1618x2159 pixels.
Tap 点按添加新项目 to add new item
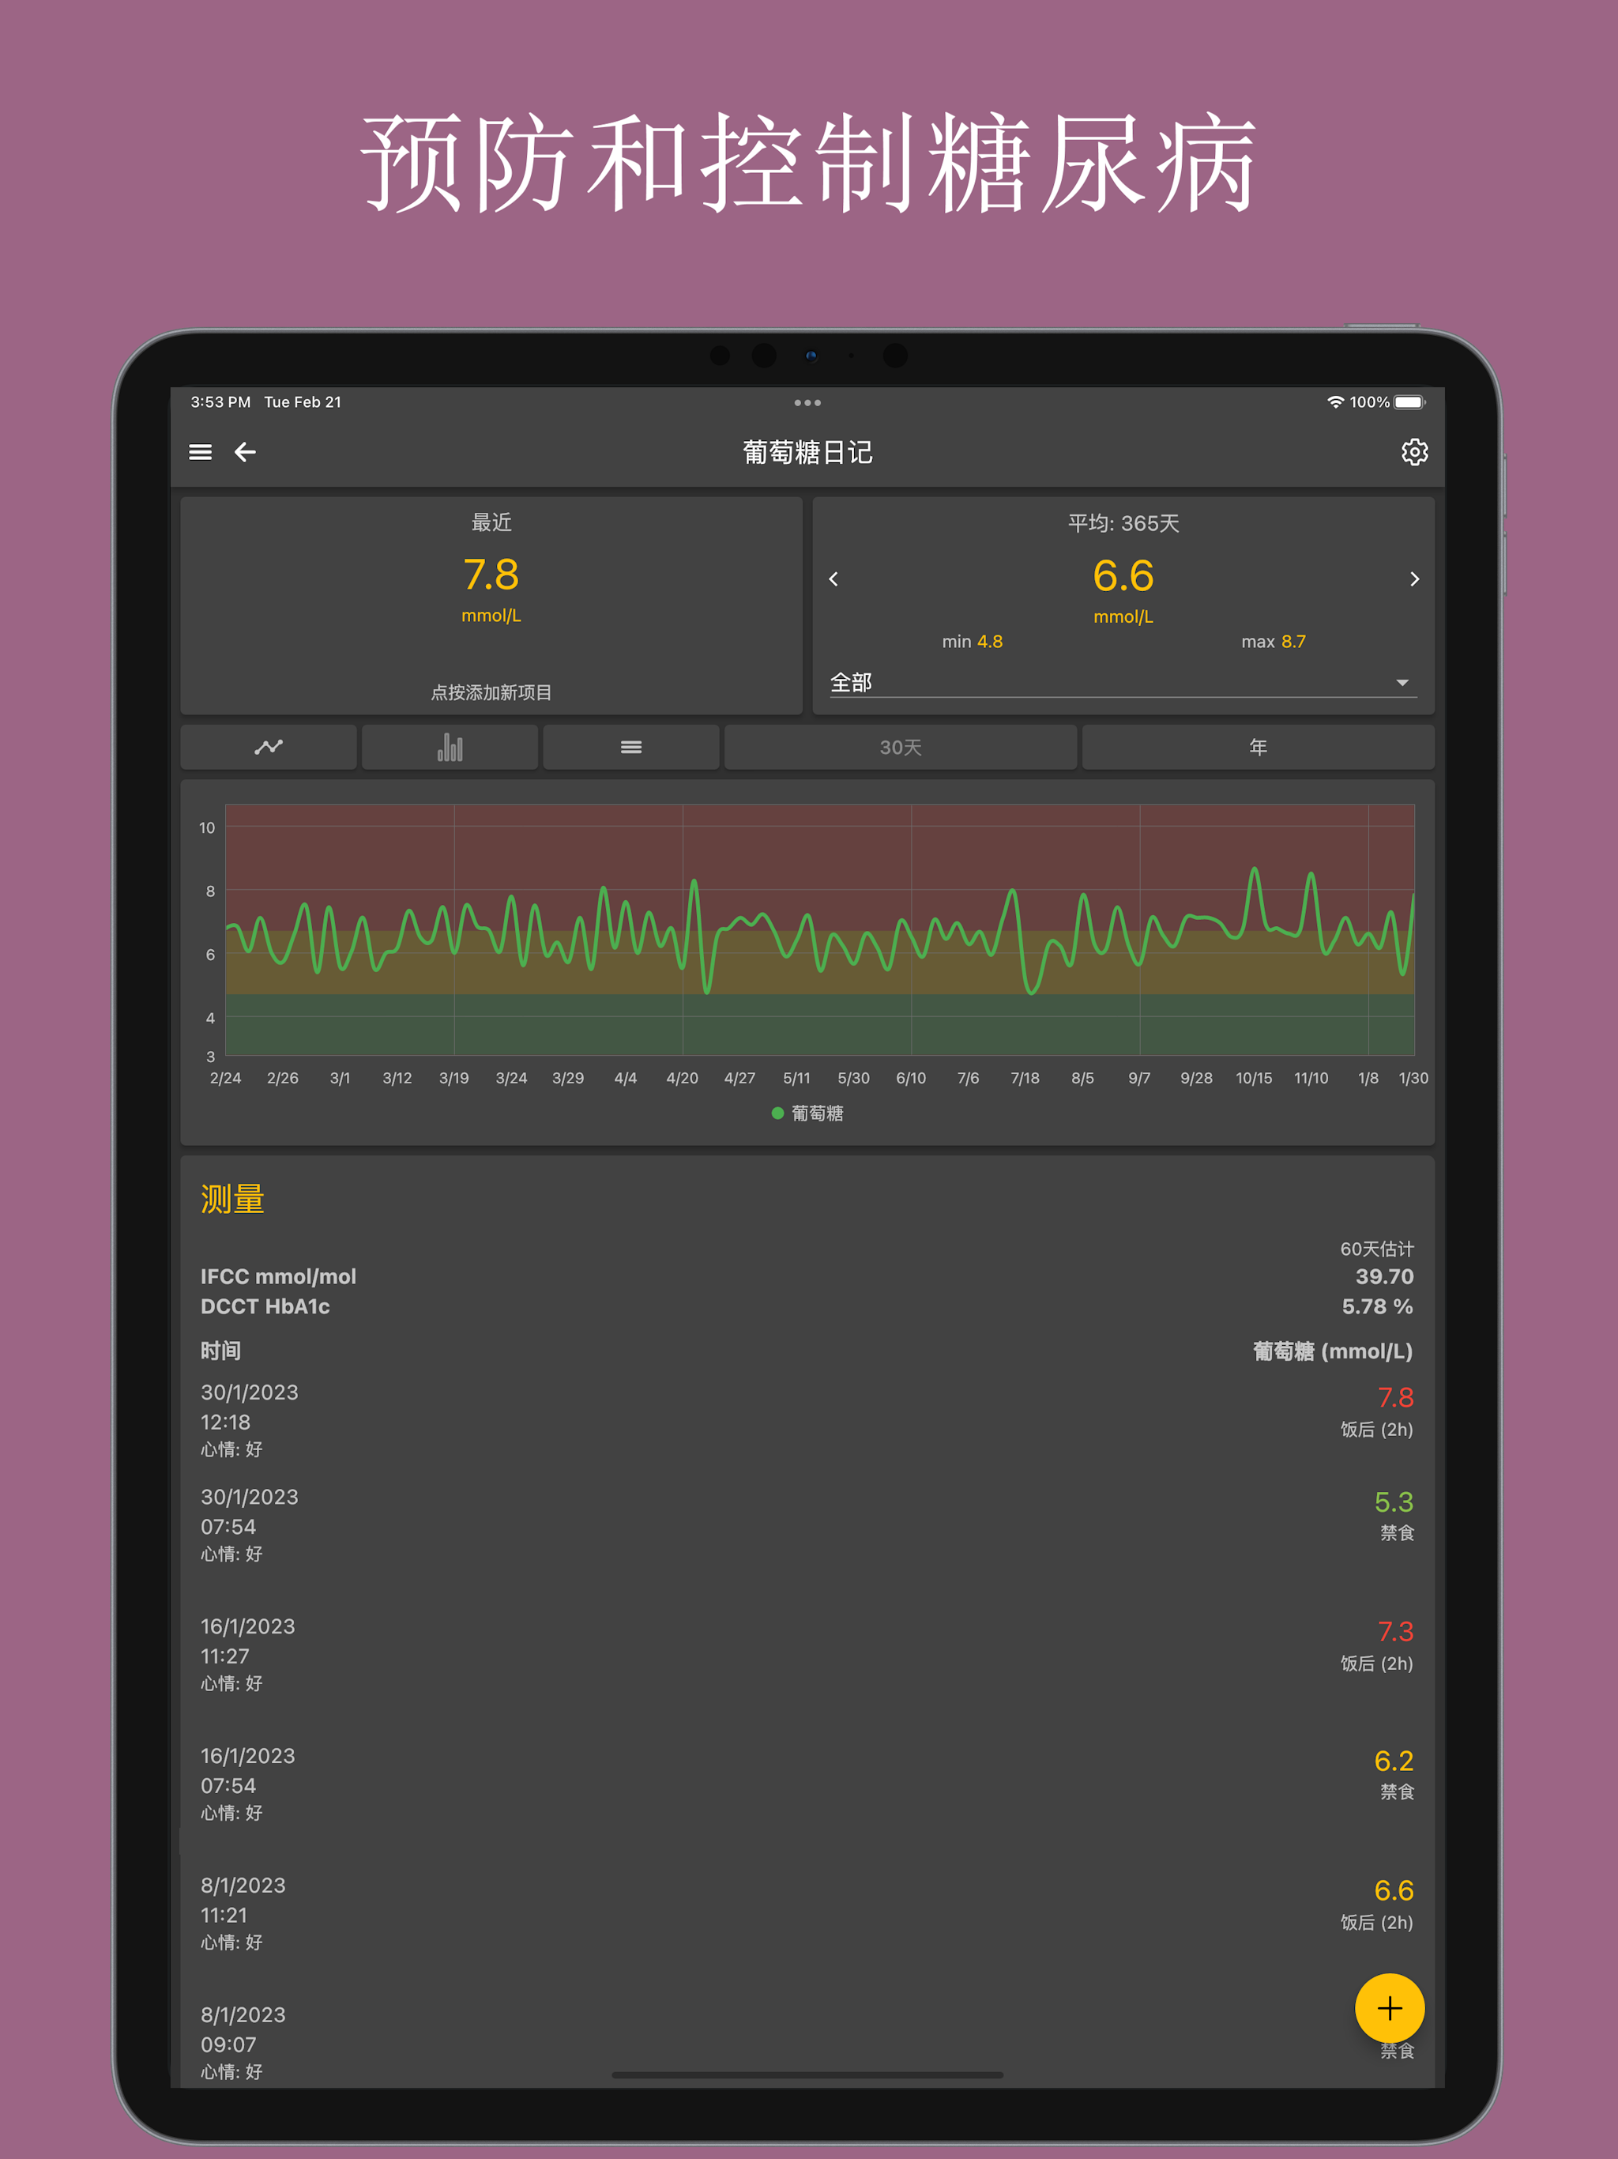pos(491,692)
